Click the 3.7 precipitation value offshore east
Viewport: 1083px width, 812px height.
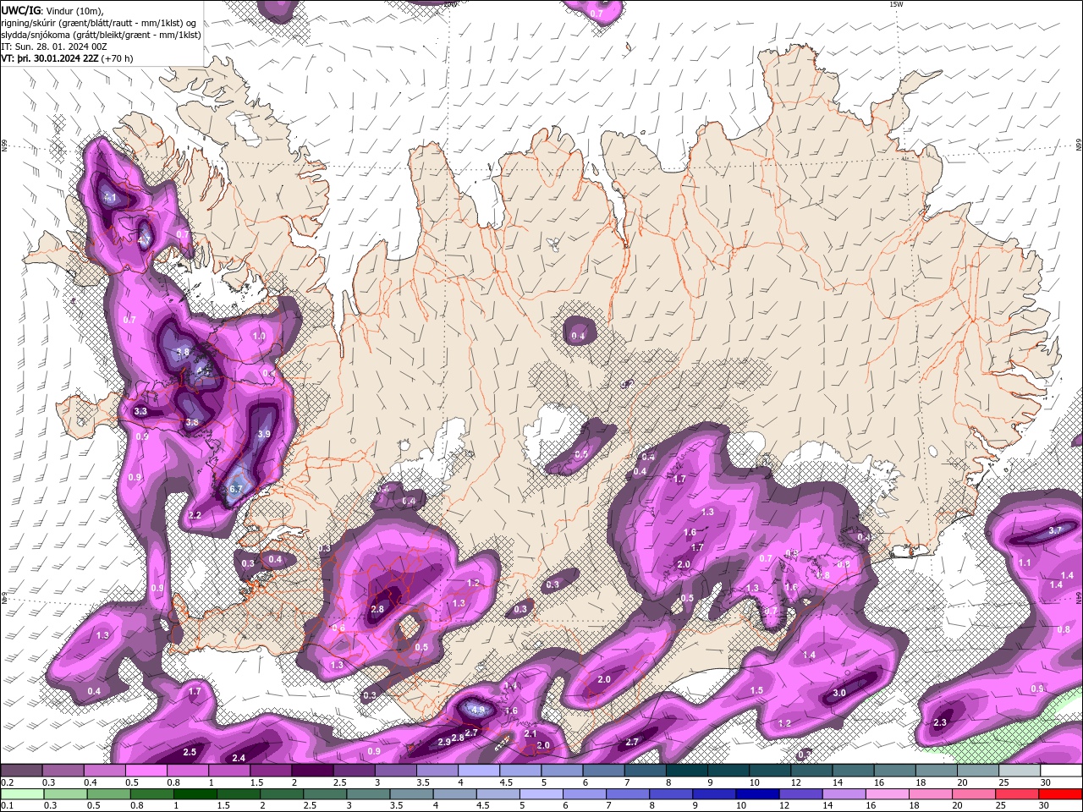click(x=1054, y=530)
